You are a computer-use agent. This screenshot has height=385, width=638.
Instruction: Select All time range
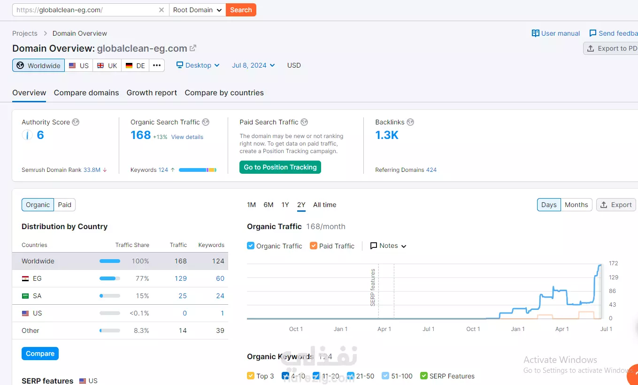click(x=325, y=205)
